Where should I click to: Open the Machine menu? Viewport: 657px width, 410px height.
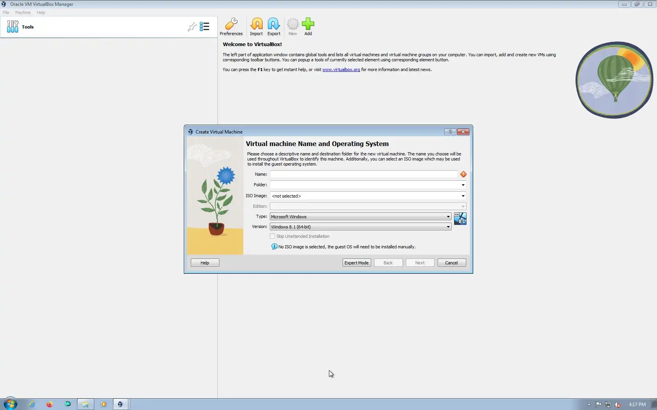(x=23, y=12)
